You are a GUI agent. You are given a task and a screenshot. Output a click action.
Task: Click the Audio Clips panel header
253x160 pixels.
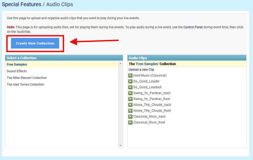(x=187, y=58)
